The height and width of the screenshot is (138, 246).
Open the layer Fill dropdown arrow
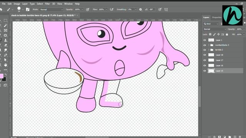(x=244, y=34)
